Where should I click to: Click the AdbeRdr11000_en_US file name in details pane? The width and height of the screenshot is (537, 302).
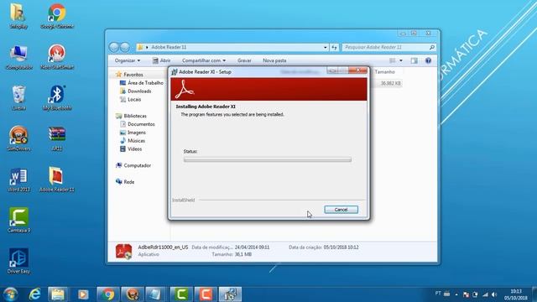tap(163, 247)
